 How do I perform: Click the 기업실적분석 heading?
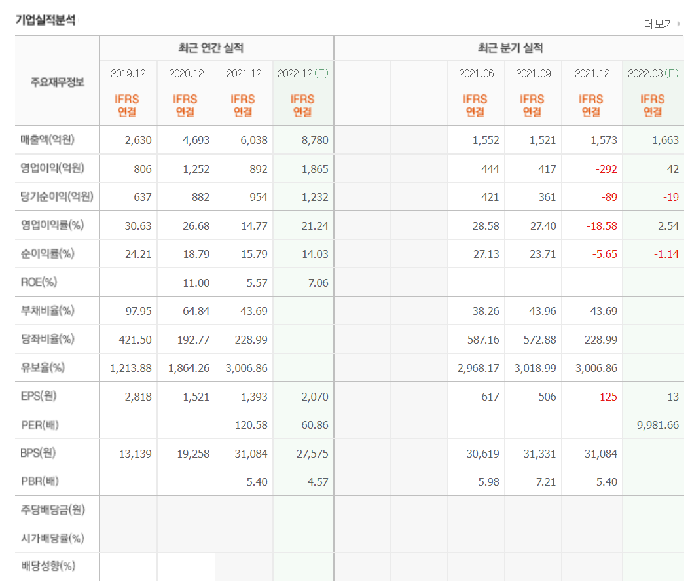click(46, 20)
